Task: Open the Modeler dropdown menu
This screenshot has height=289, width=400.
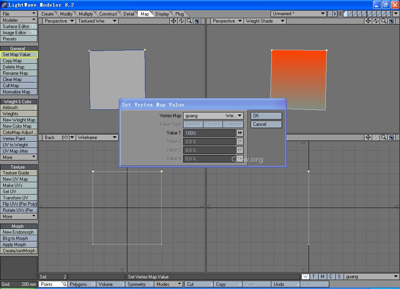Action: click(x=19, y=20)
